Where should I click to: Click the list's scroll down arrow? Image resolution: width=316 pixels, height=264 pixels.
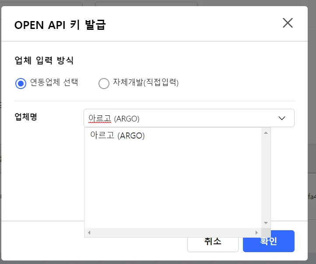266,223
